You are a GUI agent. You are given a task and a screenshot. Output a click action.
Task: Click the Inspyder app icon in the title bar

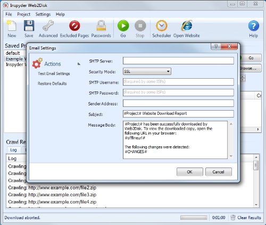tap(6, 5)
